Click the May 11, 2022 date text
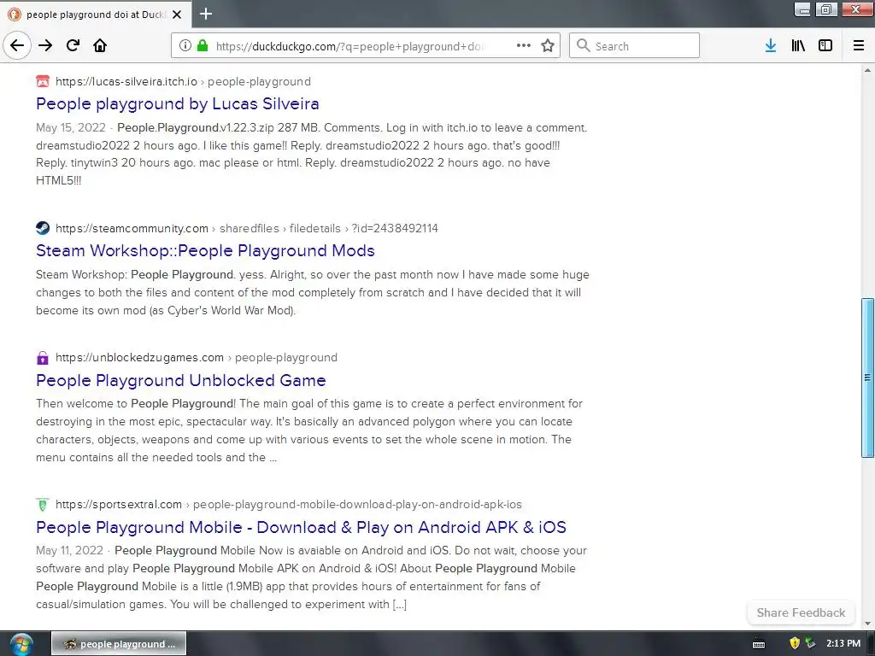The image size is (875, 656). point(69,551)
